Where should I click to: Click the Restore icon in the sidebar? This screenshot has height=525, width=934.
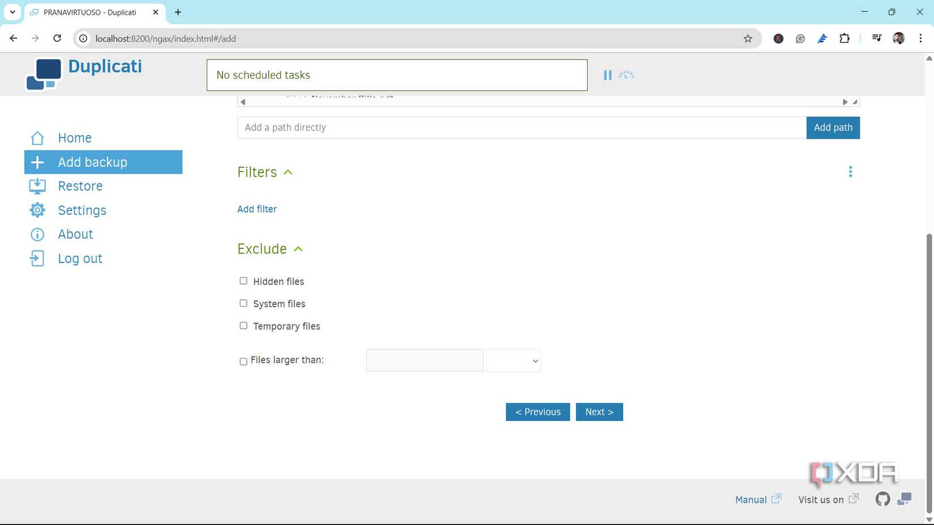pos(37,186)
